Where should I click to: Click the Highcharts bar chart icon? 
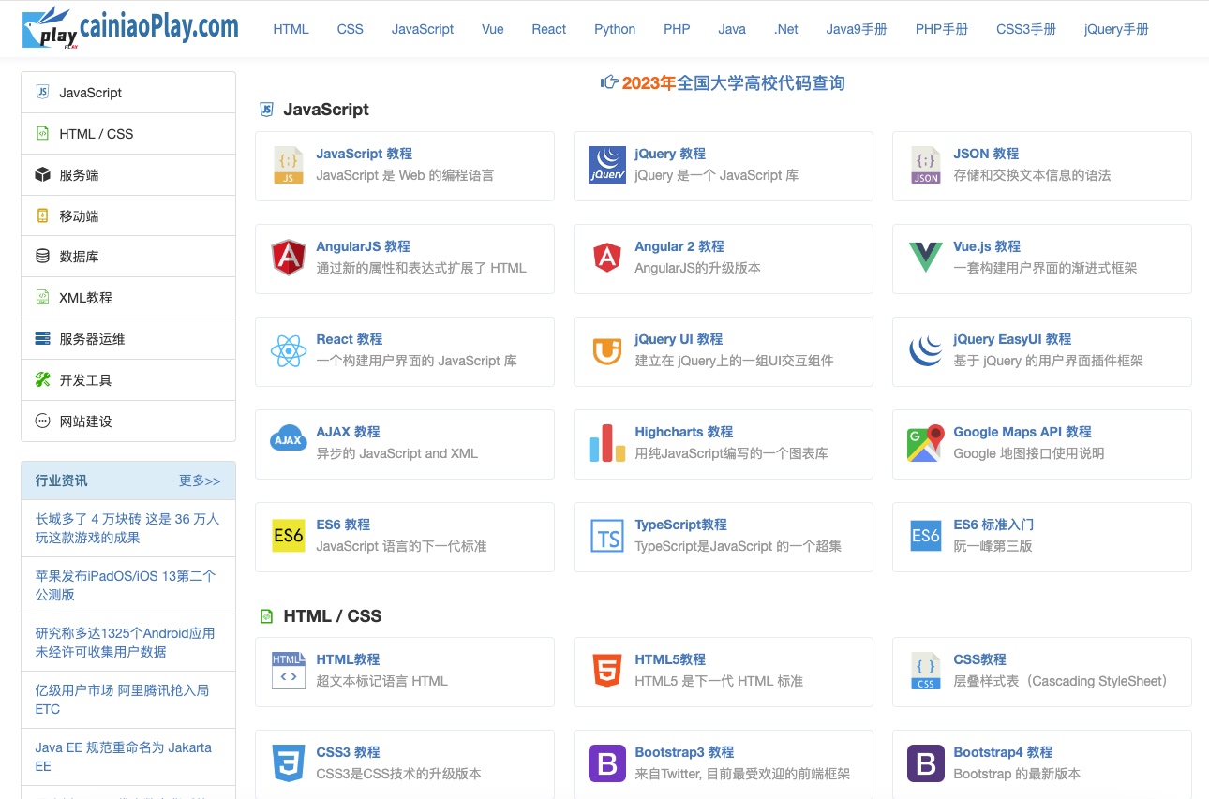(607, 443)
